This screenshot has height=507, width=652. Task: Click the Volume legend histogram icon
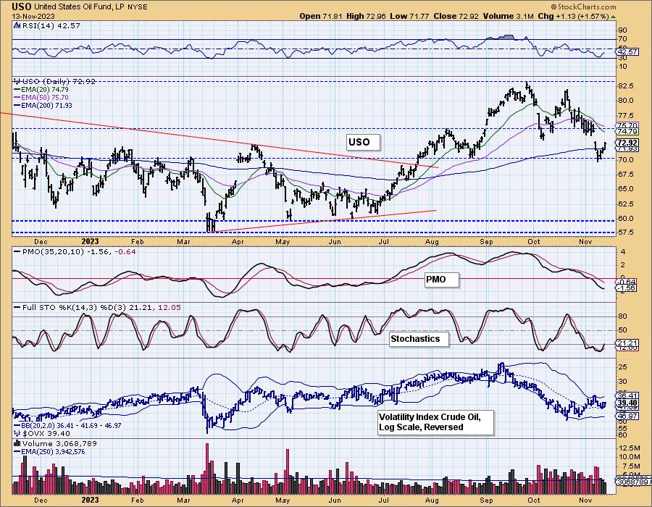(17, 443)
